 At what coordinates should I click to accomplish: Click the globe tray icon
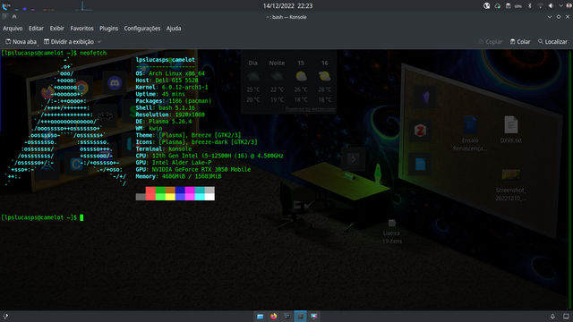tap(487, 6)
